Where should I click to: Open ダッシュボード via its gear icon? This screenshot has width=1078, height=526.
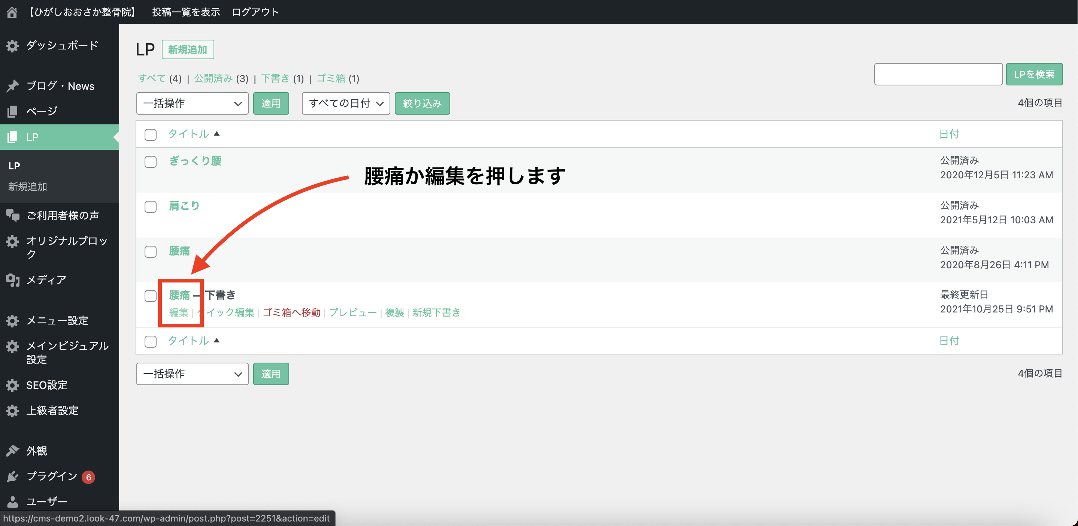[13, 46]
